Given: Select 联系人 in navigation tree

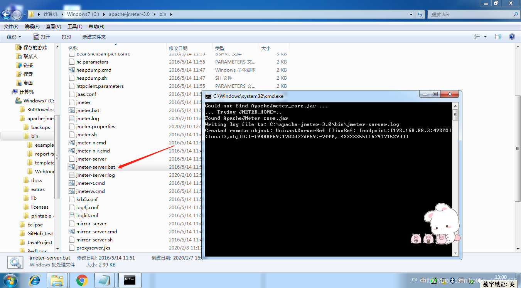Looking at the screenshot, I should 30,56.
